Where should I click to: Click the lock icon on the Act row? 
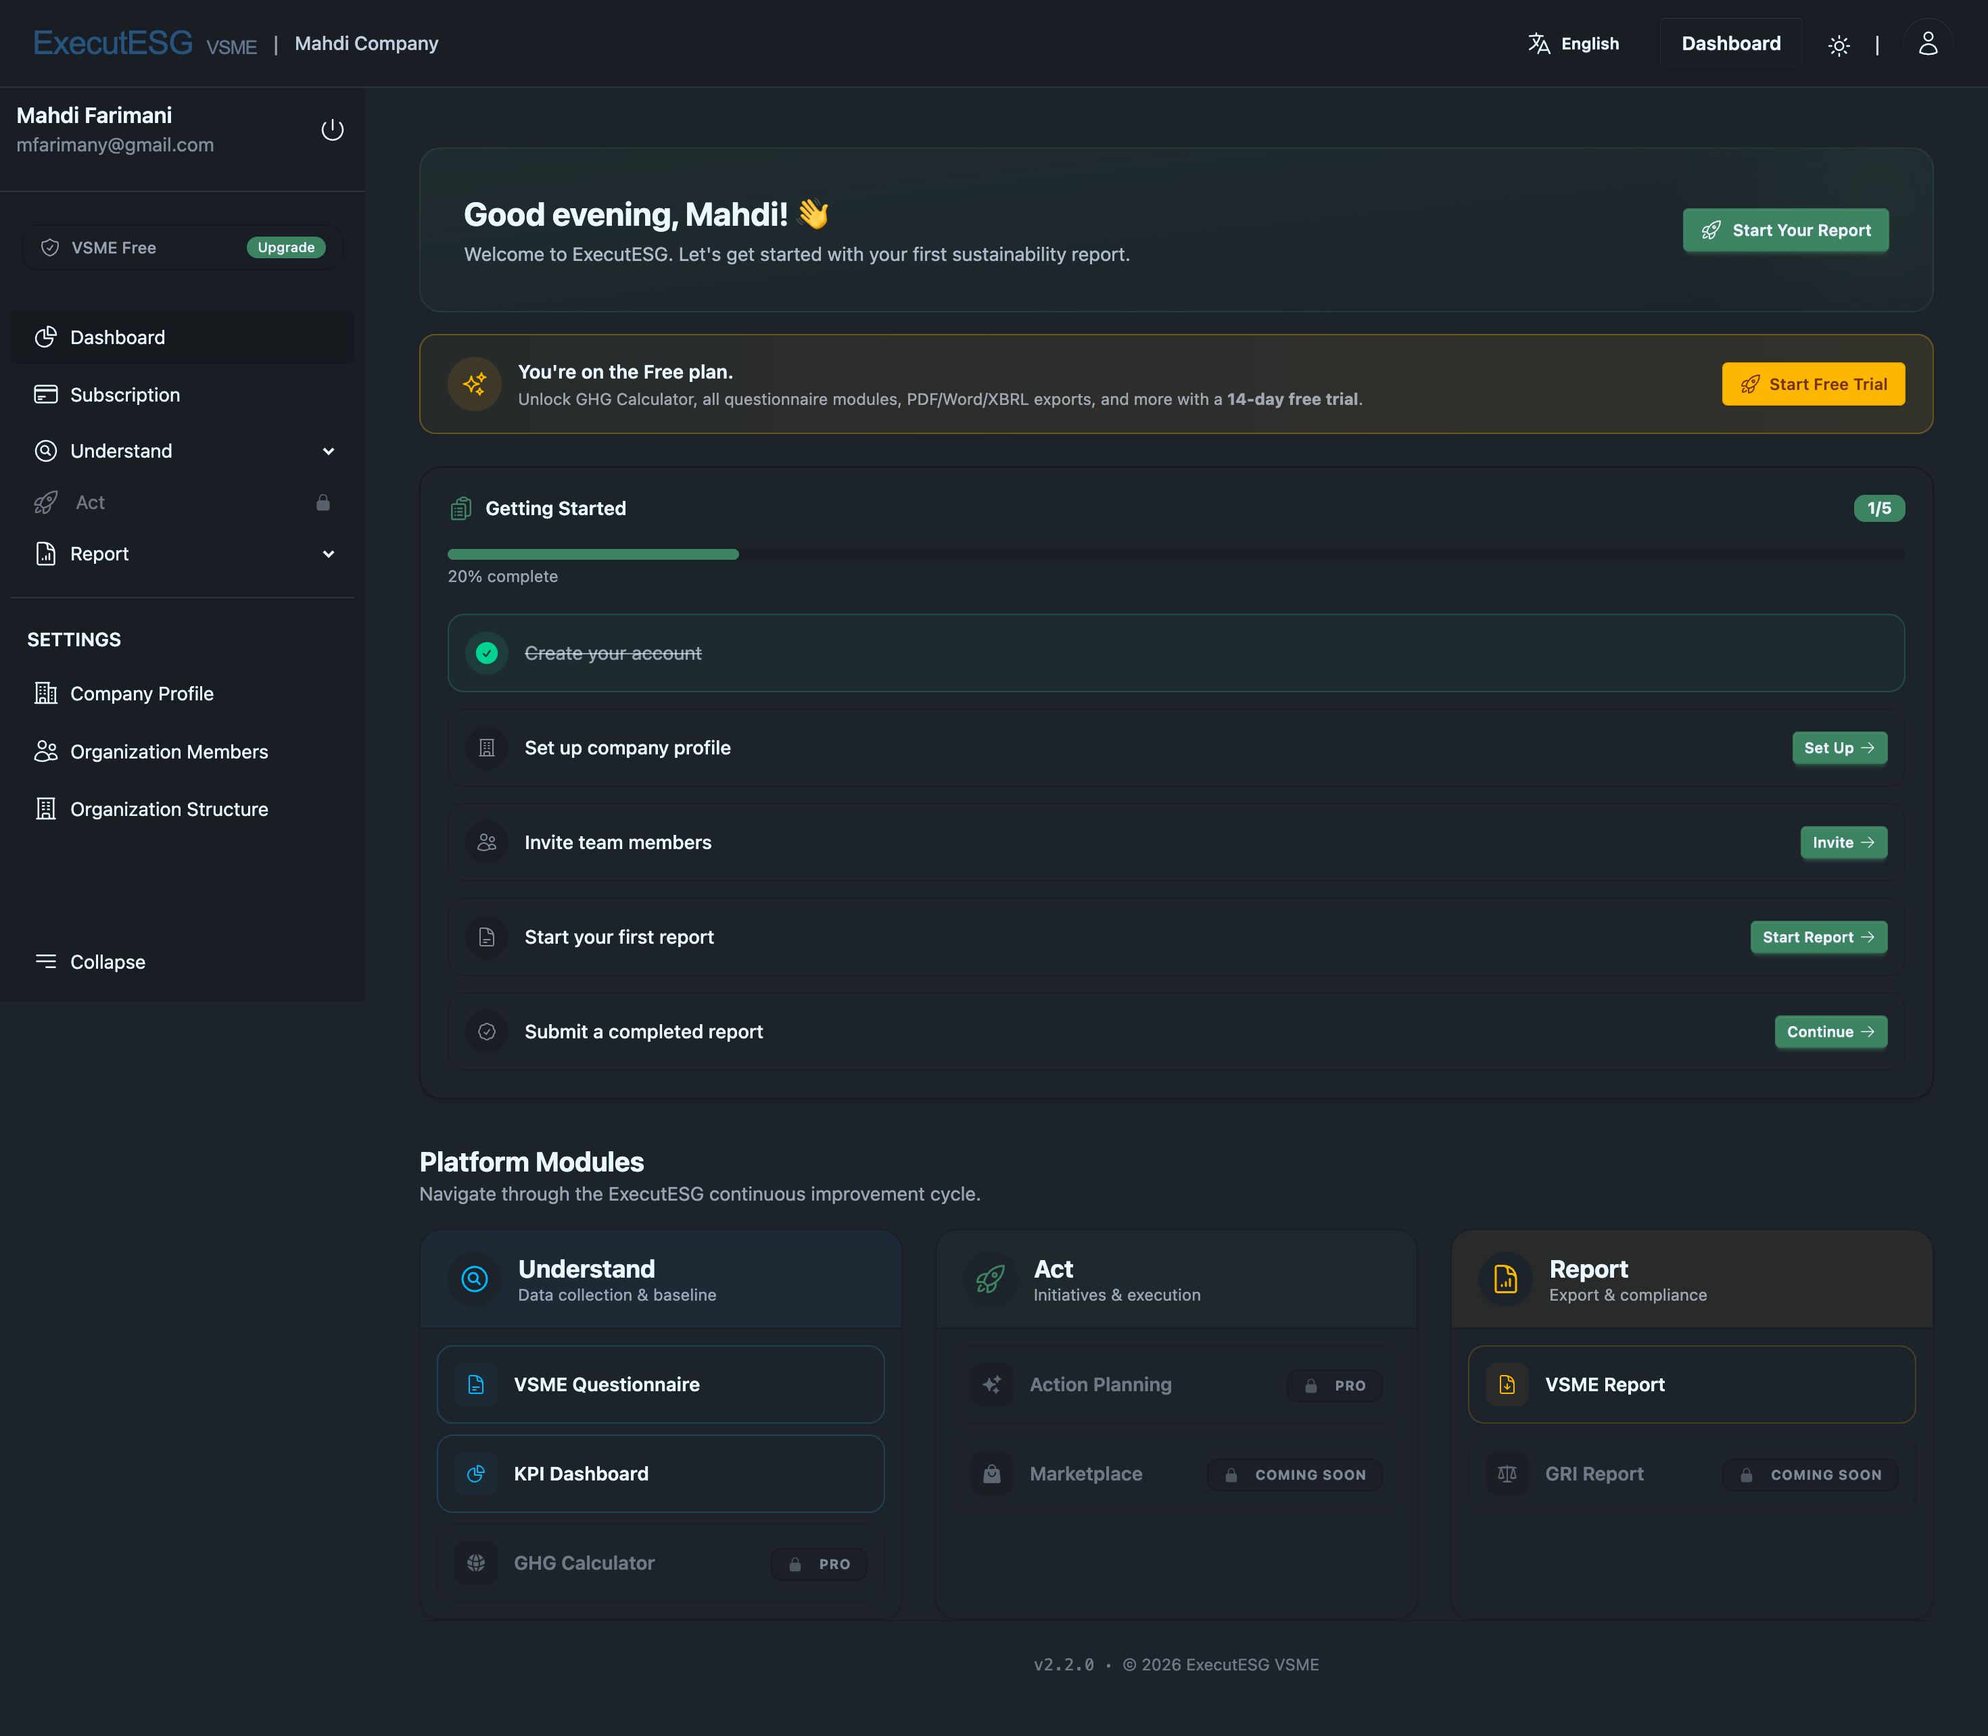coord(324,502)
